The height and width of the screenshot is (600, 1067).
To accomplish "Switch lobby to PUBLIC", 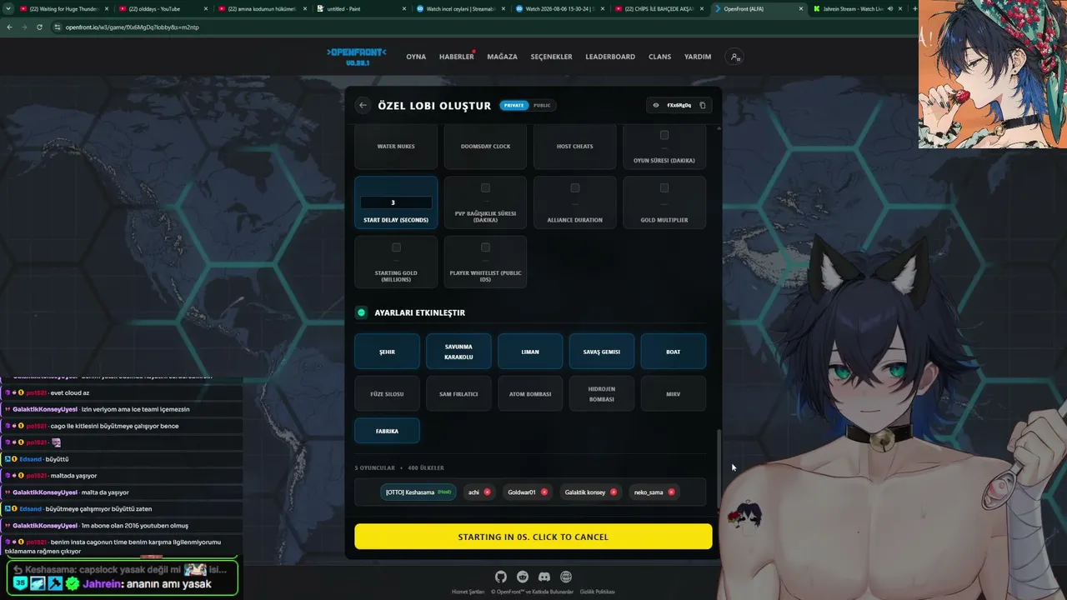I will (x=542, y=105).
